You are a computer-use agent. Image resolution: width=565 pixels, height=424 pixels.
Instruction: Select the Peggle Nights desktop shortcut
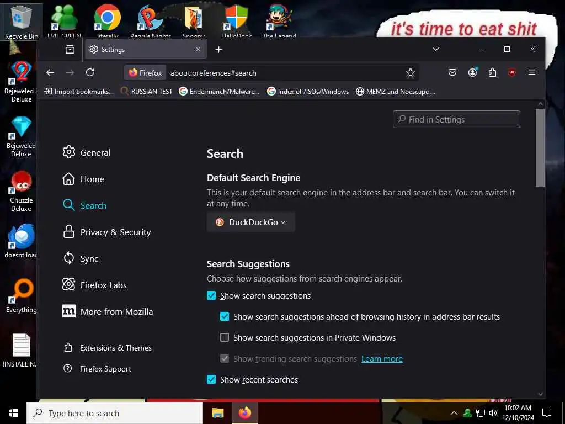coord(151,21)
